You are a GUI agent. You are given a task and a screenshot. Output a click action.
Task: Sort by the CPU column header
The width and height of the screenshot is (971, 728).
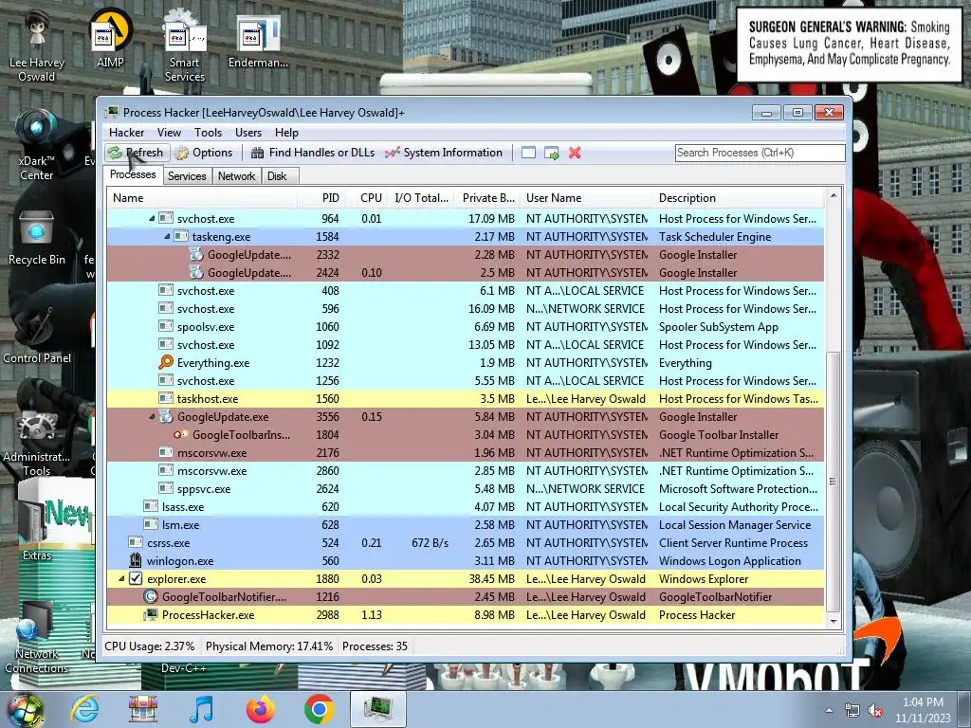[x=368, y=198]
